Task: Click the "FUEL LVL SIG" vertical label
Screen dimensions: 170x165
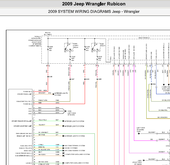Action: 156,55
